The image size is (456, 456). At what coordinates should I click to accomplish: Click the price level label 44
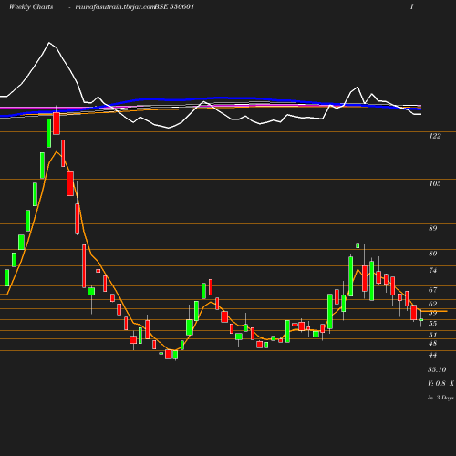tap(433, 355)
